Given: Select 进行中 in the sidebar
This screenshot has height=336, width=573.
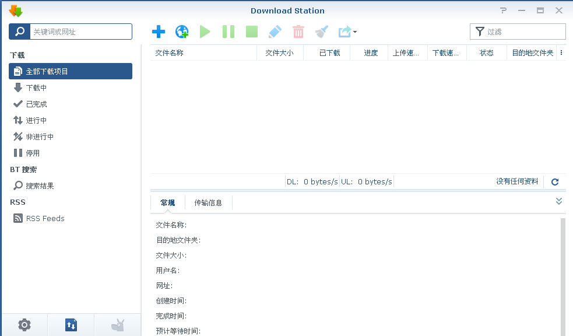Looking at the screenshot, I should [x=71, y=120].
